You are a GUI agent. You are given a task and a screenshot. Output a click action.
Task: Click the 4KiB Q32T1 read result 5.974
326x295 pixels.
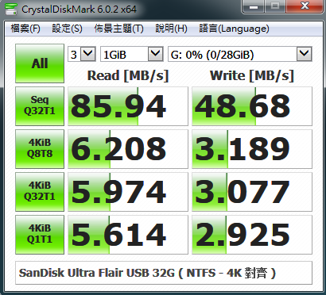[128, 192]
